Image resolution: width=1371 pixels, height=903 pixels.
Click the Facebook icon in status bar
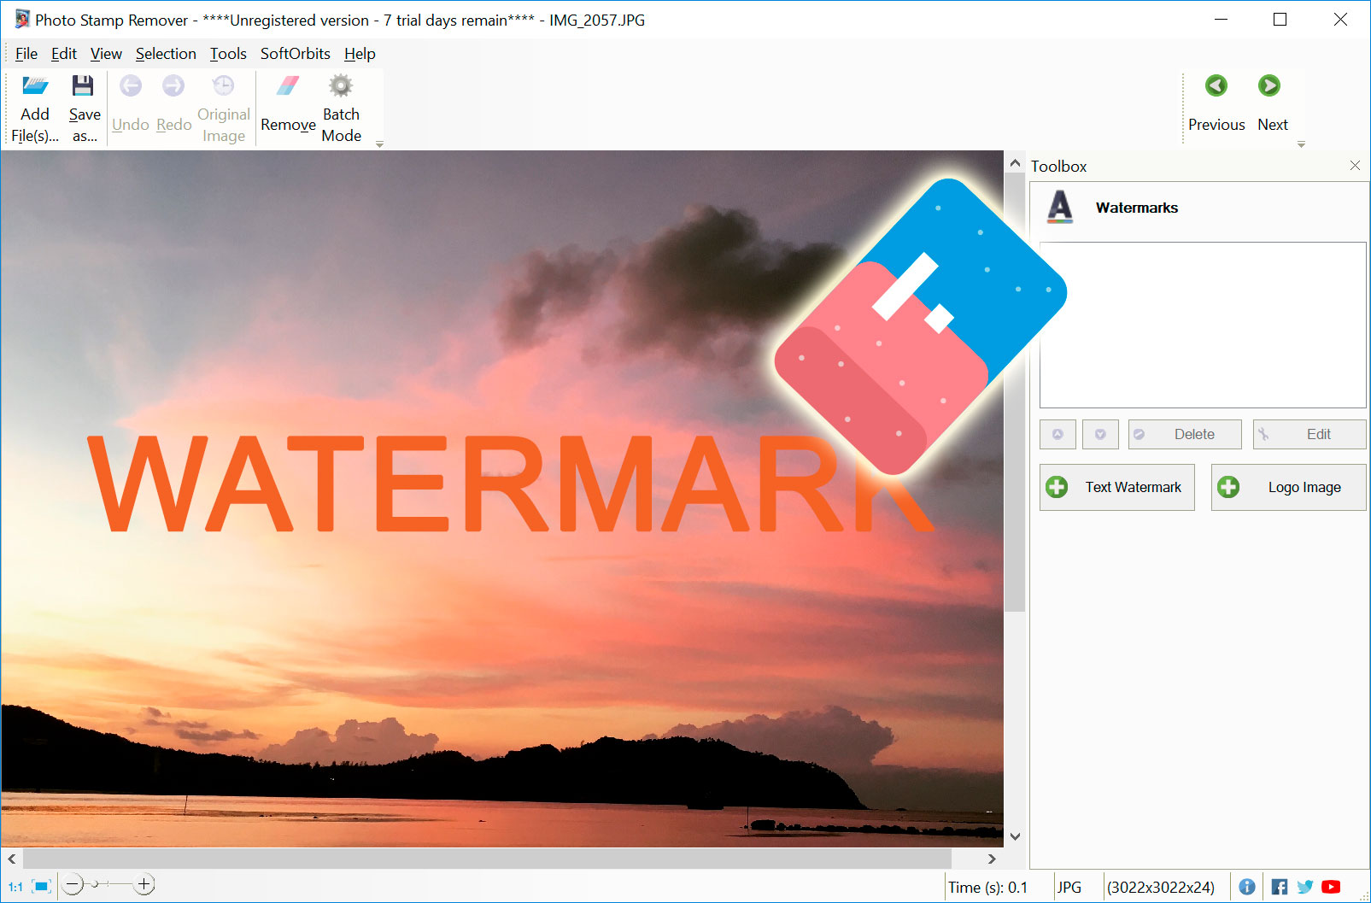click(1279, 887)
